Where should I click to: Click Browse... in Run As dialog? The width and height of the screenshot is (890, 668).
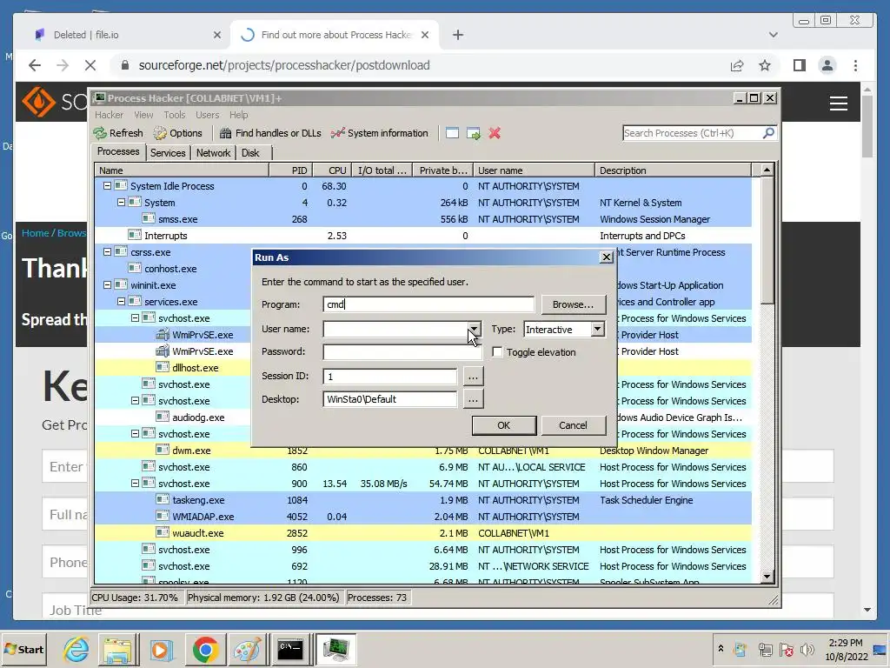tap(574, 304)
